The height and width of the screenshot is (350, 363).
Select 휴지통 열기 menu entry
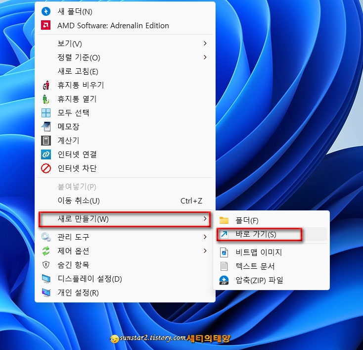tap(125, 99)
